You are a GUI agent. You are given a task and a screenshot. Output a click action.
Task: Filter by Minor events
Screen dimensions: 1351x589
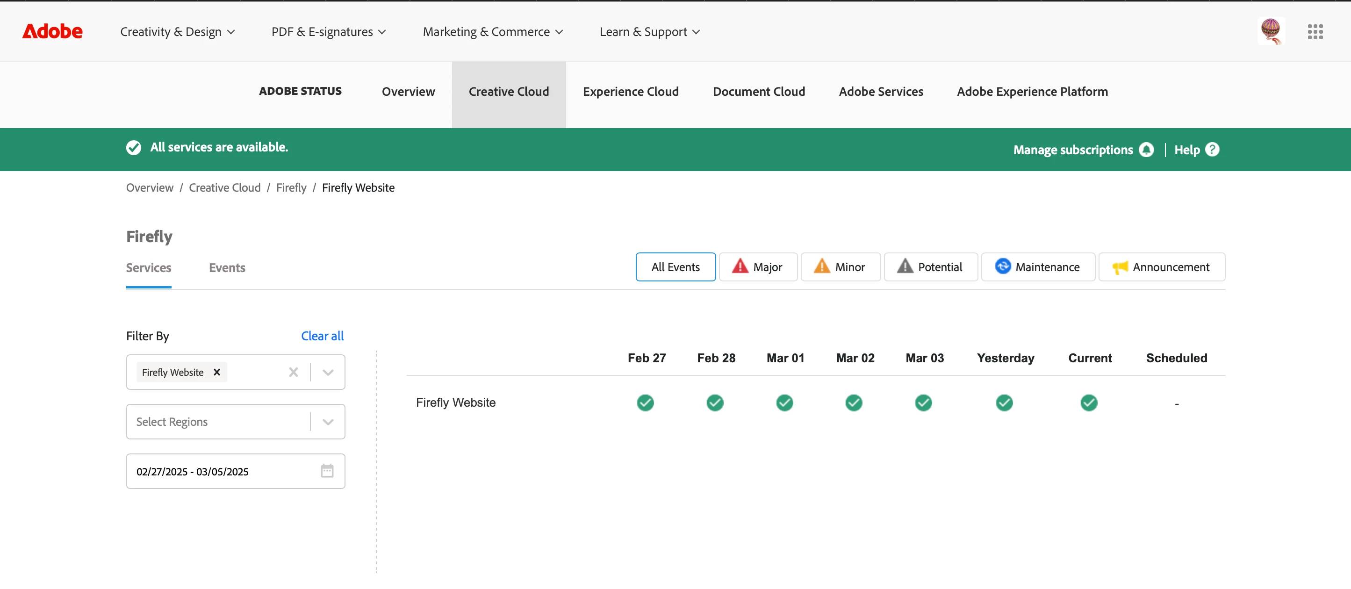click(x=840, y=267)
